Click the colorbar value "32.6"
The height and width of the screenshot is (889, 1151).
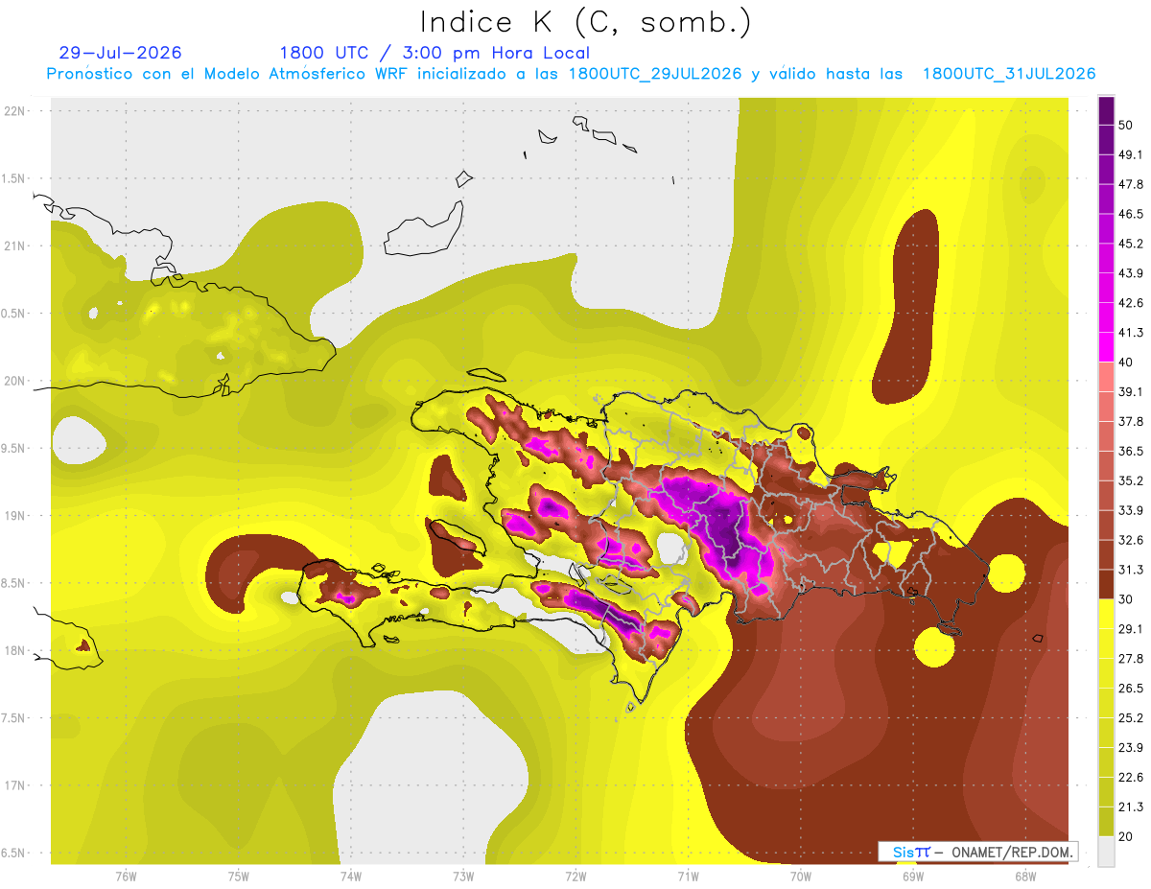(1131, 540)
